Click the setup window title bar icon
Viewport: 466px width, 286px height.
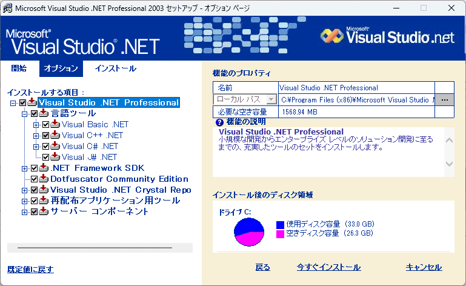click(x=7, y=8)
